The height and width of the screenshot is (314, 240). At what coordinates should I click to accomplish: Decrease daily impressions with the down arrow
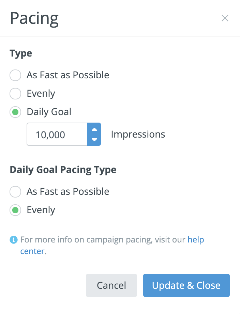[x=94, y=139]
